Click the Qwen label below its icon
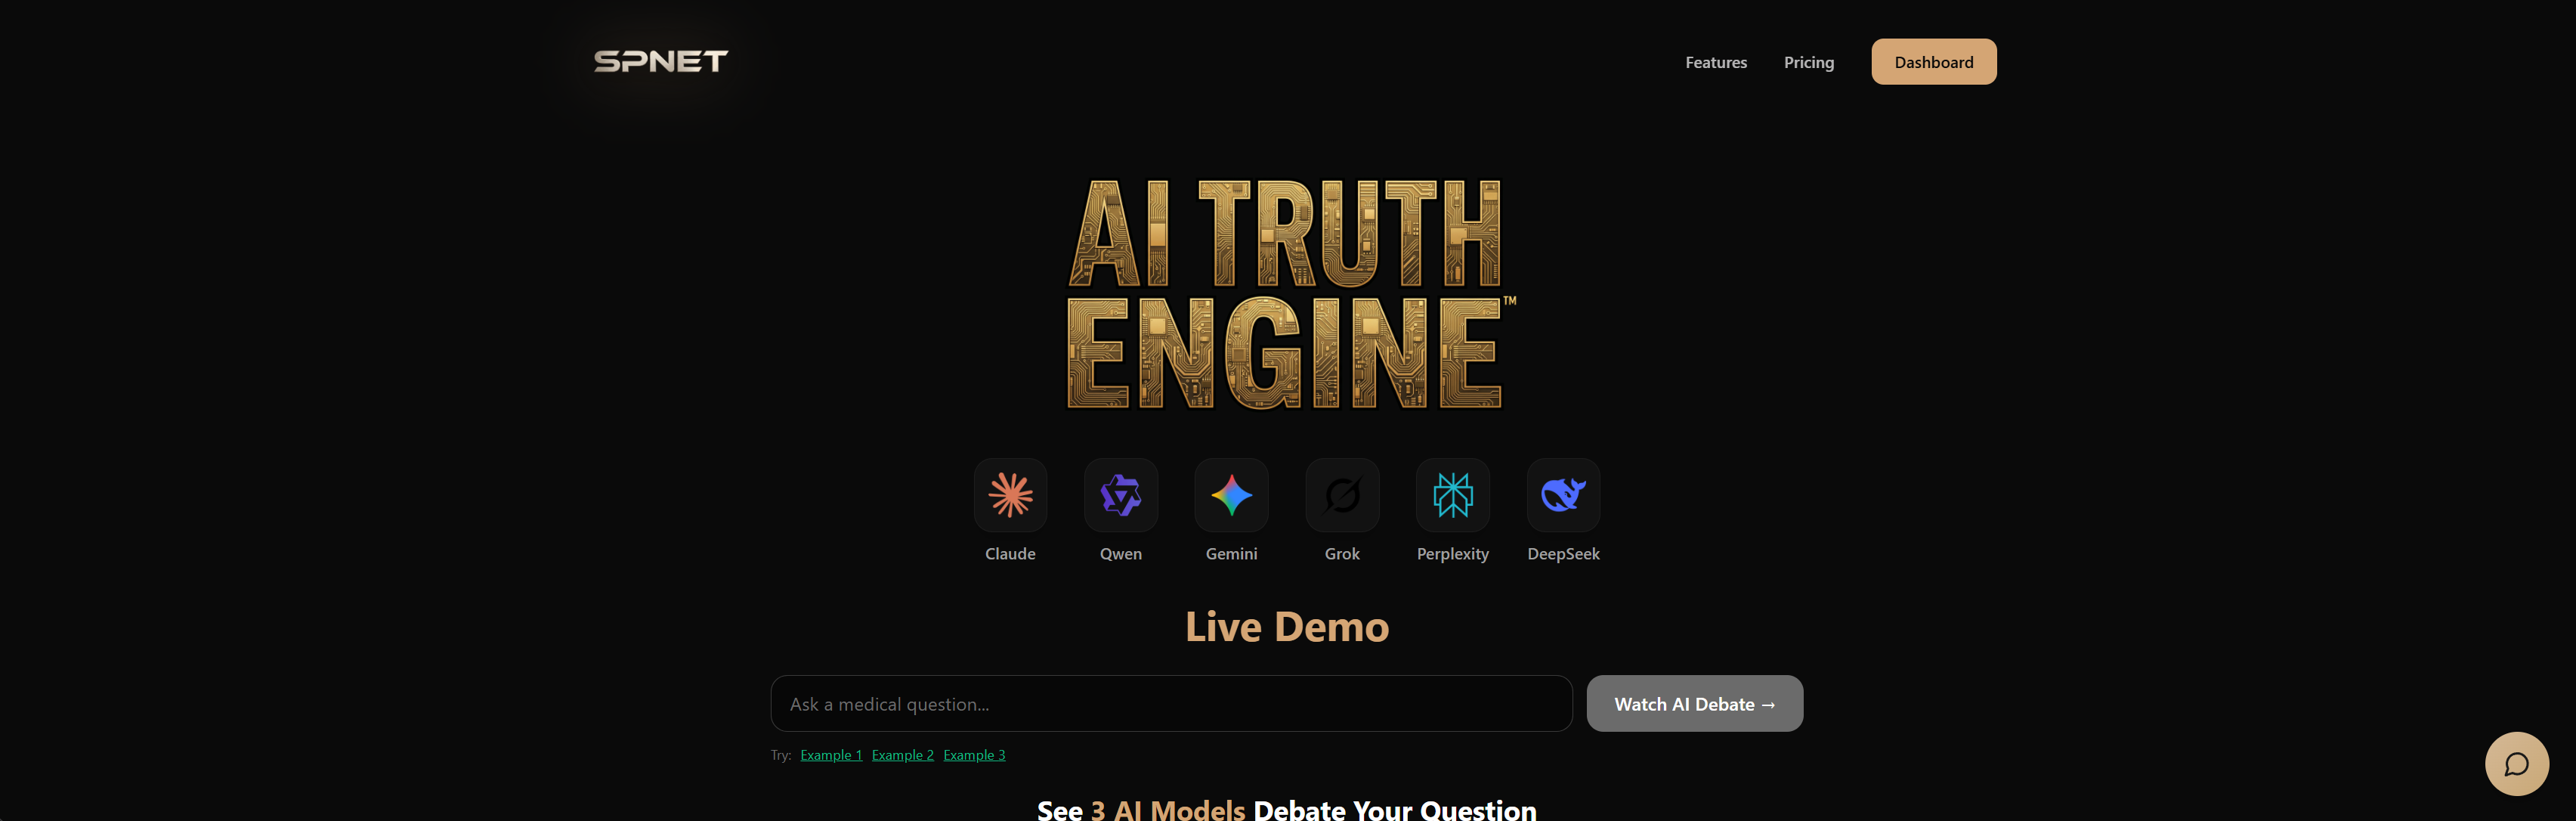2576x821 pixels. tap(1120, 553)
